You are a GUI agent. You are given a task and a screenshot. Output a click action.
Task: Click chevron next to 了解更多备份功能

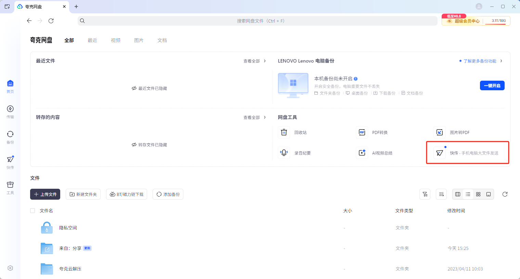501,61
